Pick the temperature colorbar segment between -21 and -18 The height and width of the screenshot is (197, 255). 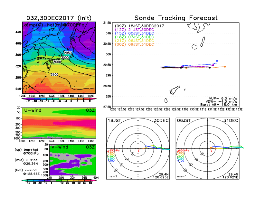pos(31,99)
